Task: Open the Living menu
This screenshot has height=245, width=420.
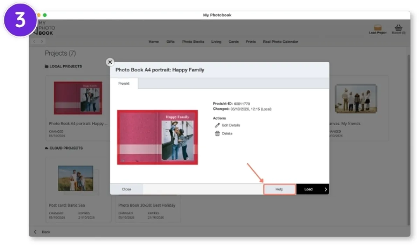Action: (x=216, y=42)
